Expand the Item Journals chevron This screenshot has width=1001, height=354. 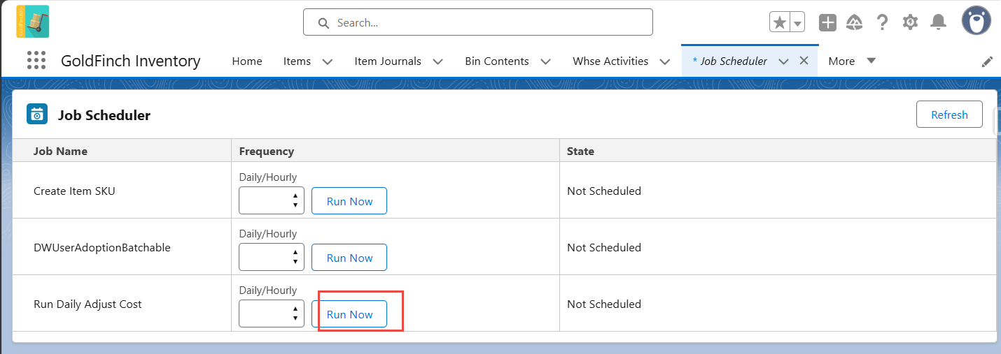[x=437, y=61]
